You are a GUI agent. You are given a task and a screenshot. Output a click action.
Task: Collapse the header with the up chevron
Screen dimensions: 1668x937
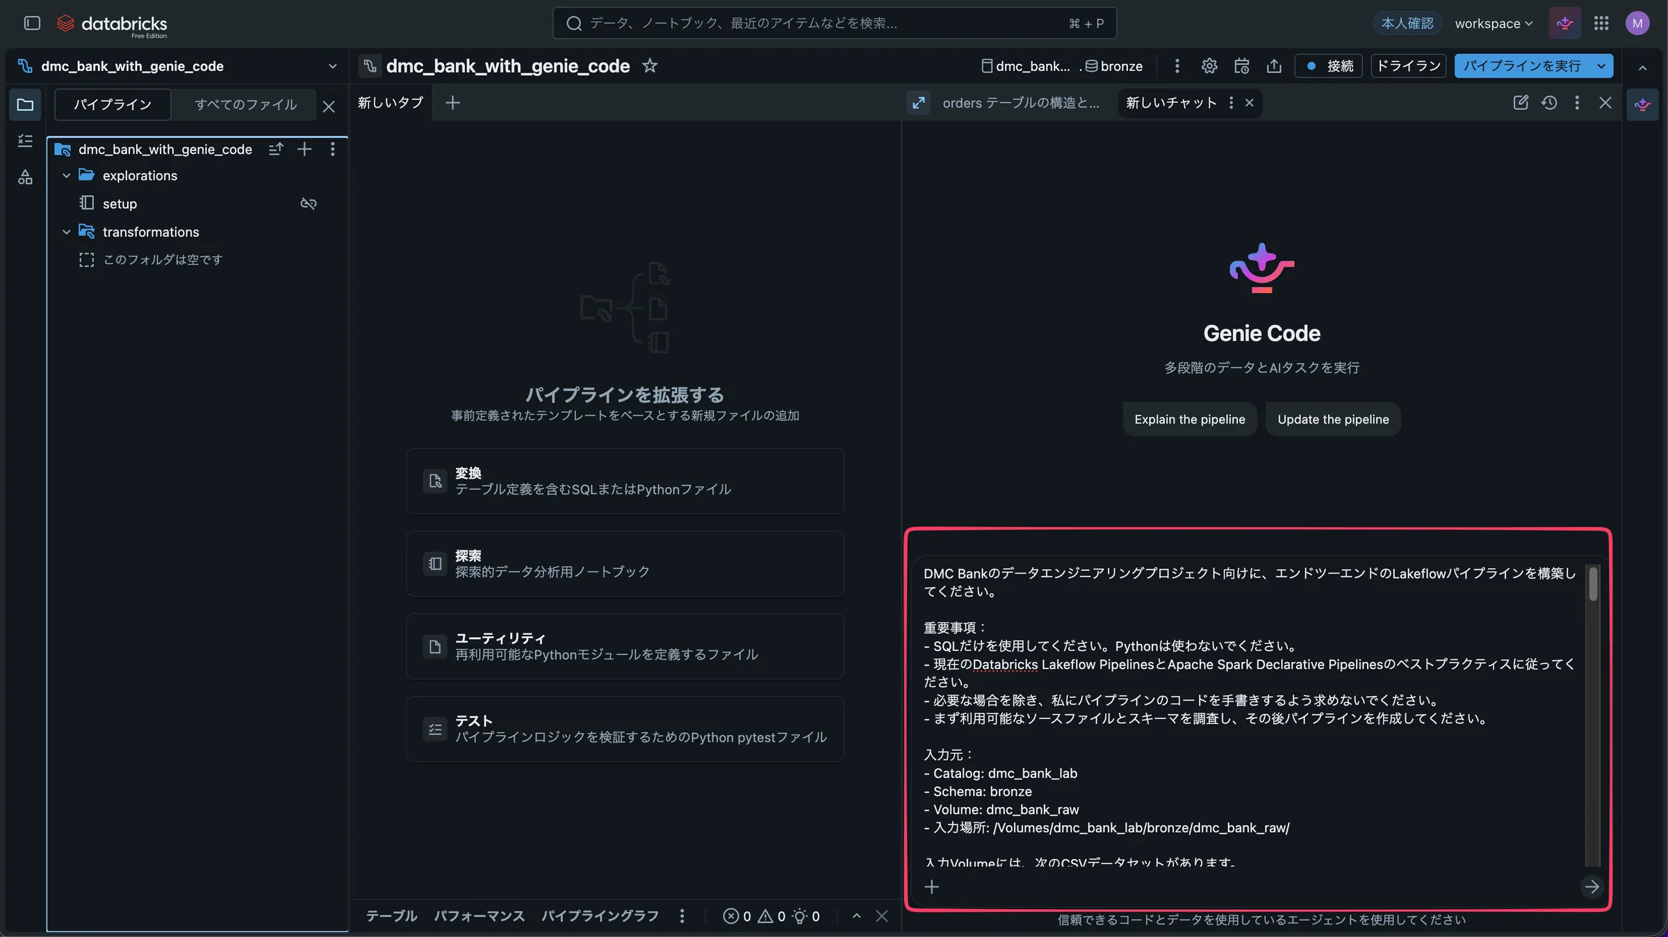tap(1643, 67)
